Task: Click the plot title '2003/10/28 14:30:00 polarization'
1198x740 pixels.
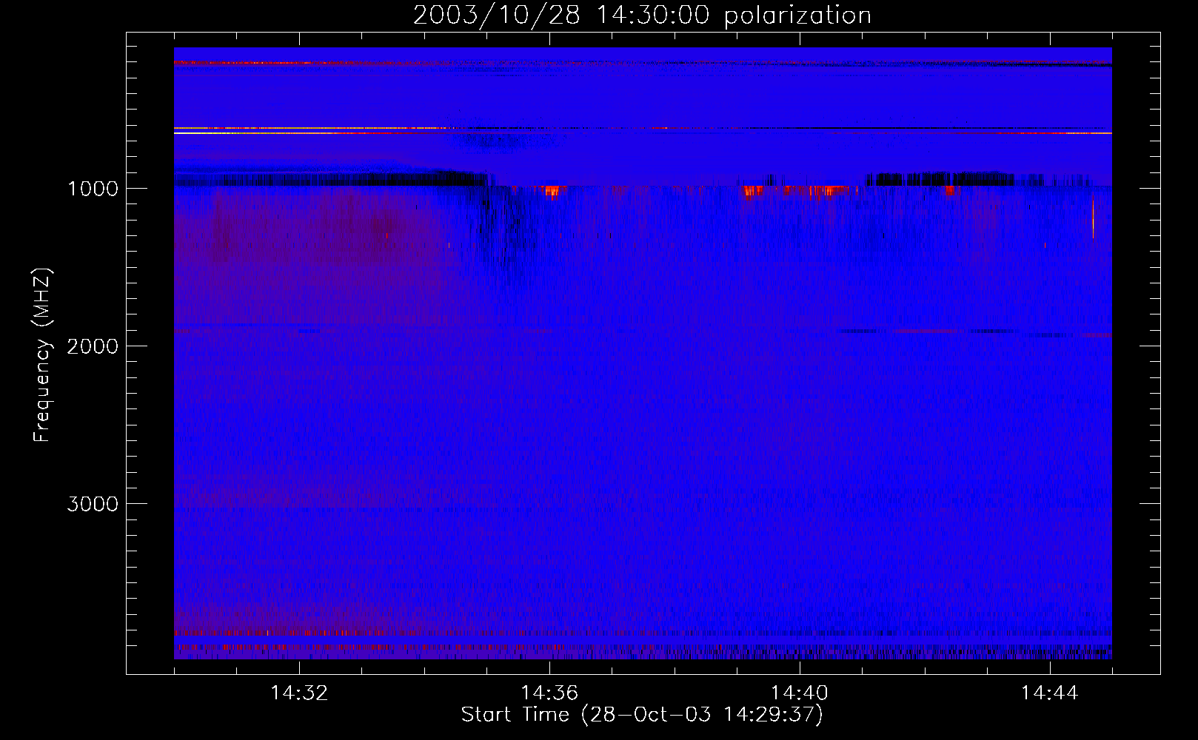Action: [x=642, y=15]
